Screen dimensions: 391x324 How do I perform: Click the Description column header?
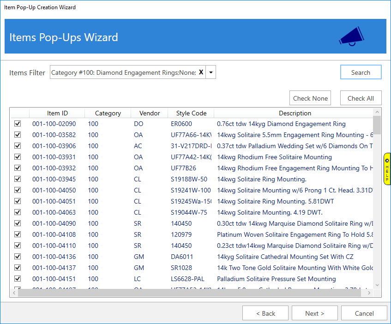point(295,113)
